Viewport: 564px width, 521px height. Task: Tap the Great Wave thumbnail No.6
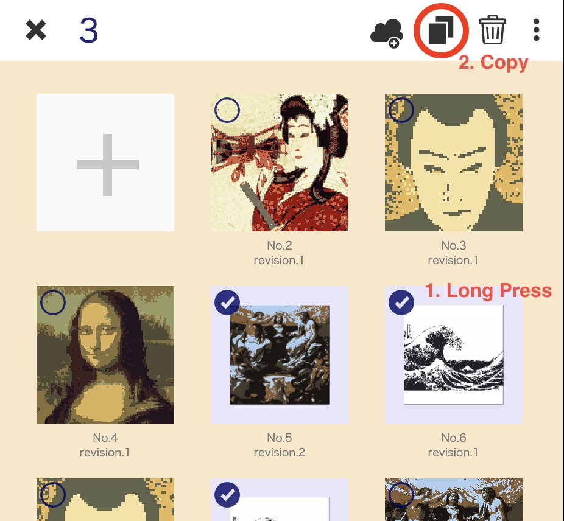(454, 355)
